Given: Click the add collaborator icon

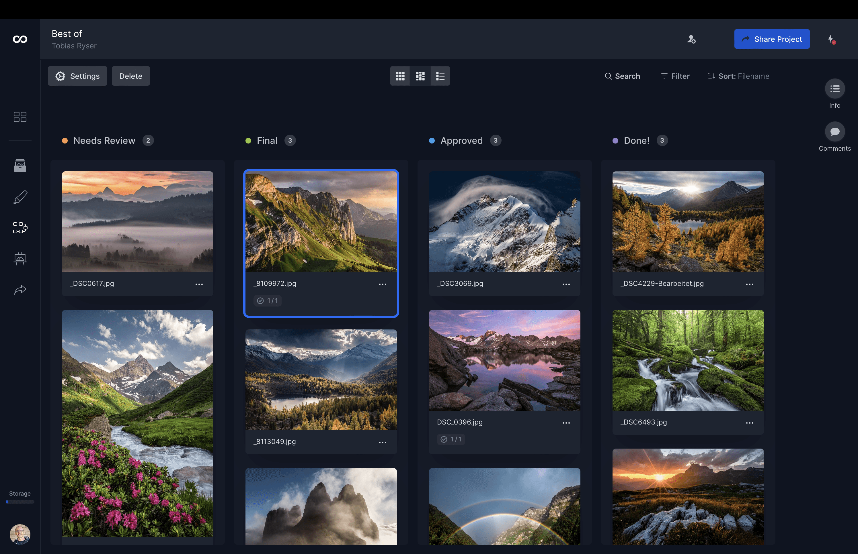Looking at the screenshot, I should 691,39.
